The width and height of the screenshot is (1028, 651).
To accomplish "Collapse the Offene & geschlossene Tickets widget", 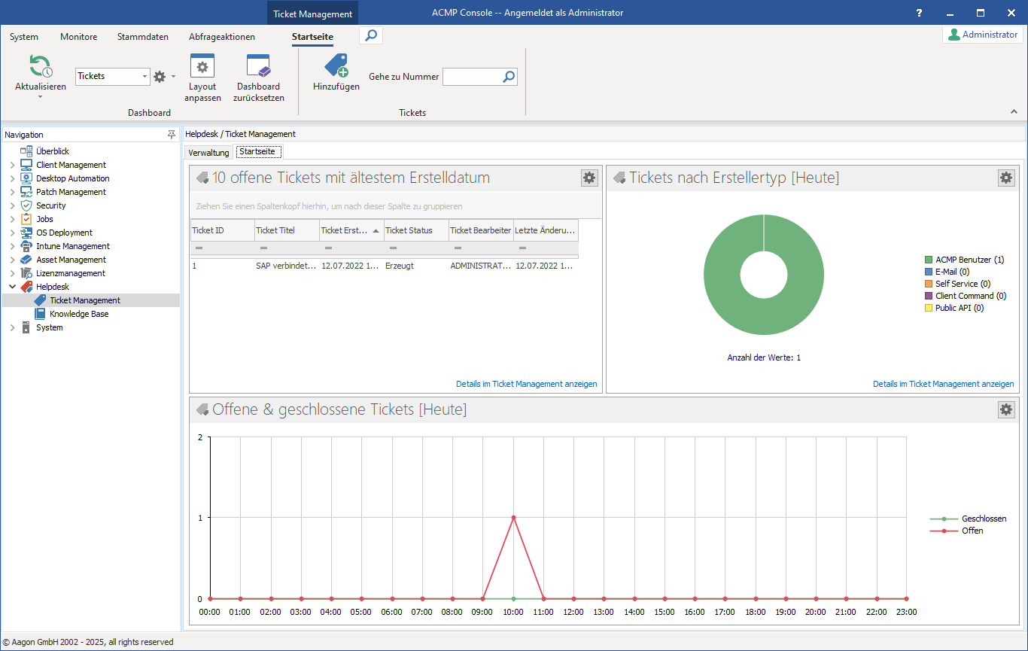I will [x=202, y=409].
